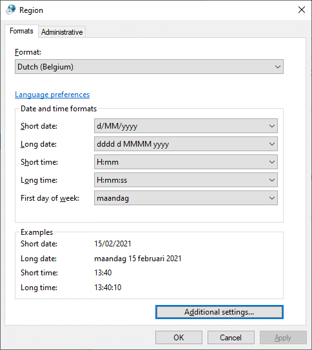
Task: Click the example maandag 15 februari 2021
Action: (x=138, y=259)
